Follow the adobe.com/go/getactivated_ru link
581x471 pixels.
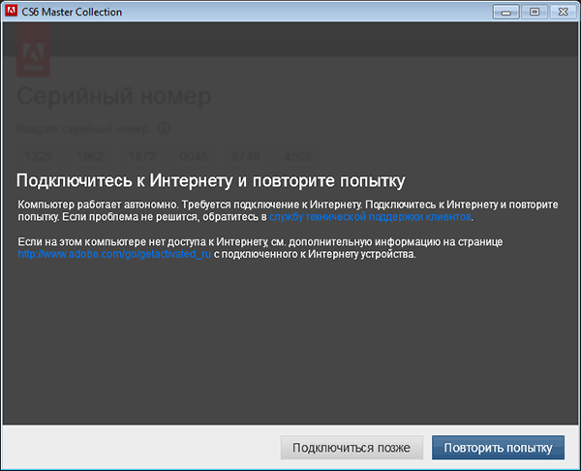[x=114, y=254]
